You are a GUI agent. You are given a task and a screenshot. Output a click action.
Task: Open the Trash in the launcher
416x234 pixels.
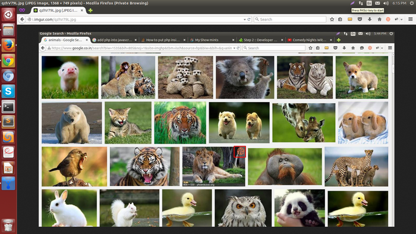click(8, 225)
